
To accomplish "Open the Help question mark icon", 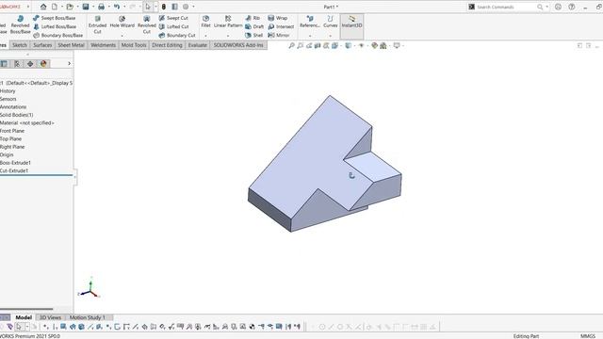I will pyautogui.click(x=572, y=7).
